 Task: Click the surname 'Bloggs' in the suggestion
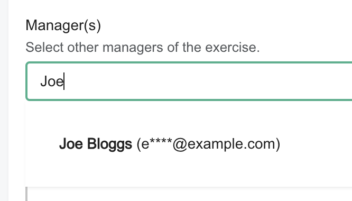[x=109, y=144]
